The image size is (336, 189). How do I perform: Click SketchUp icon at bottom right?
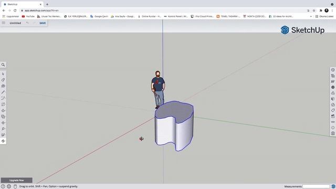coord(333,186)
